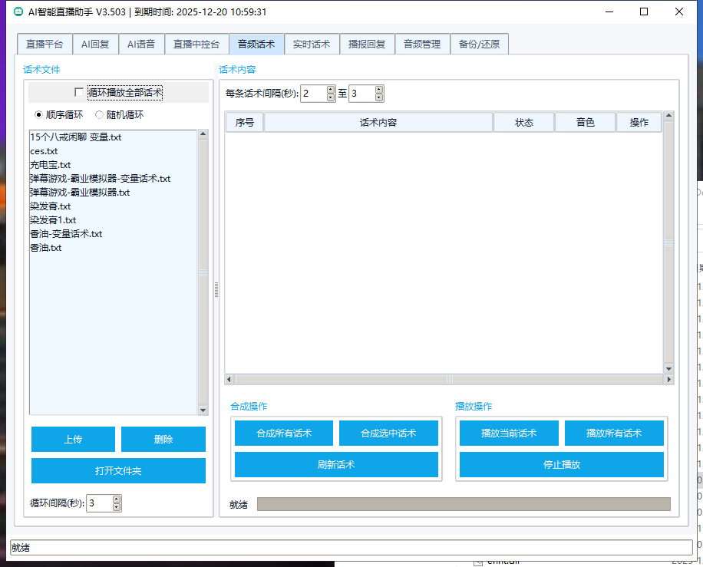
Task: Select the 随机循环 radio option
Action: (100, 115)
